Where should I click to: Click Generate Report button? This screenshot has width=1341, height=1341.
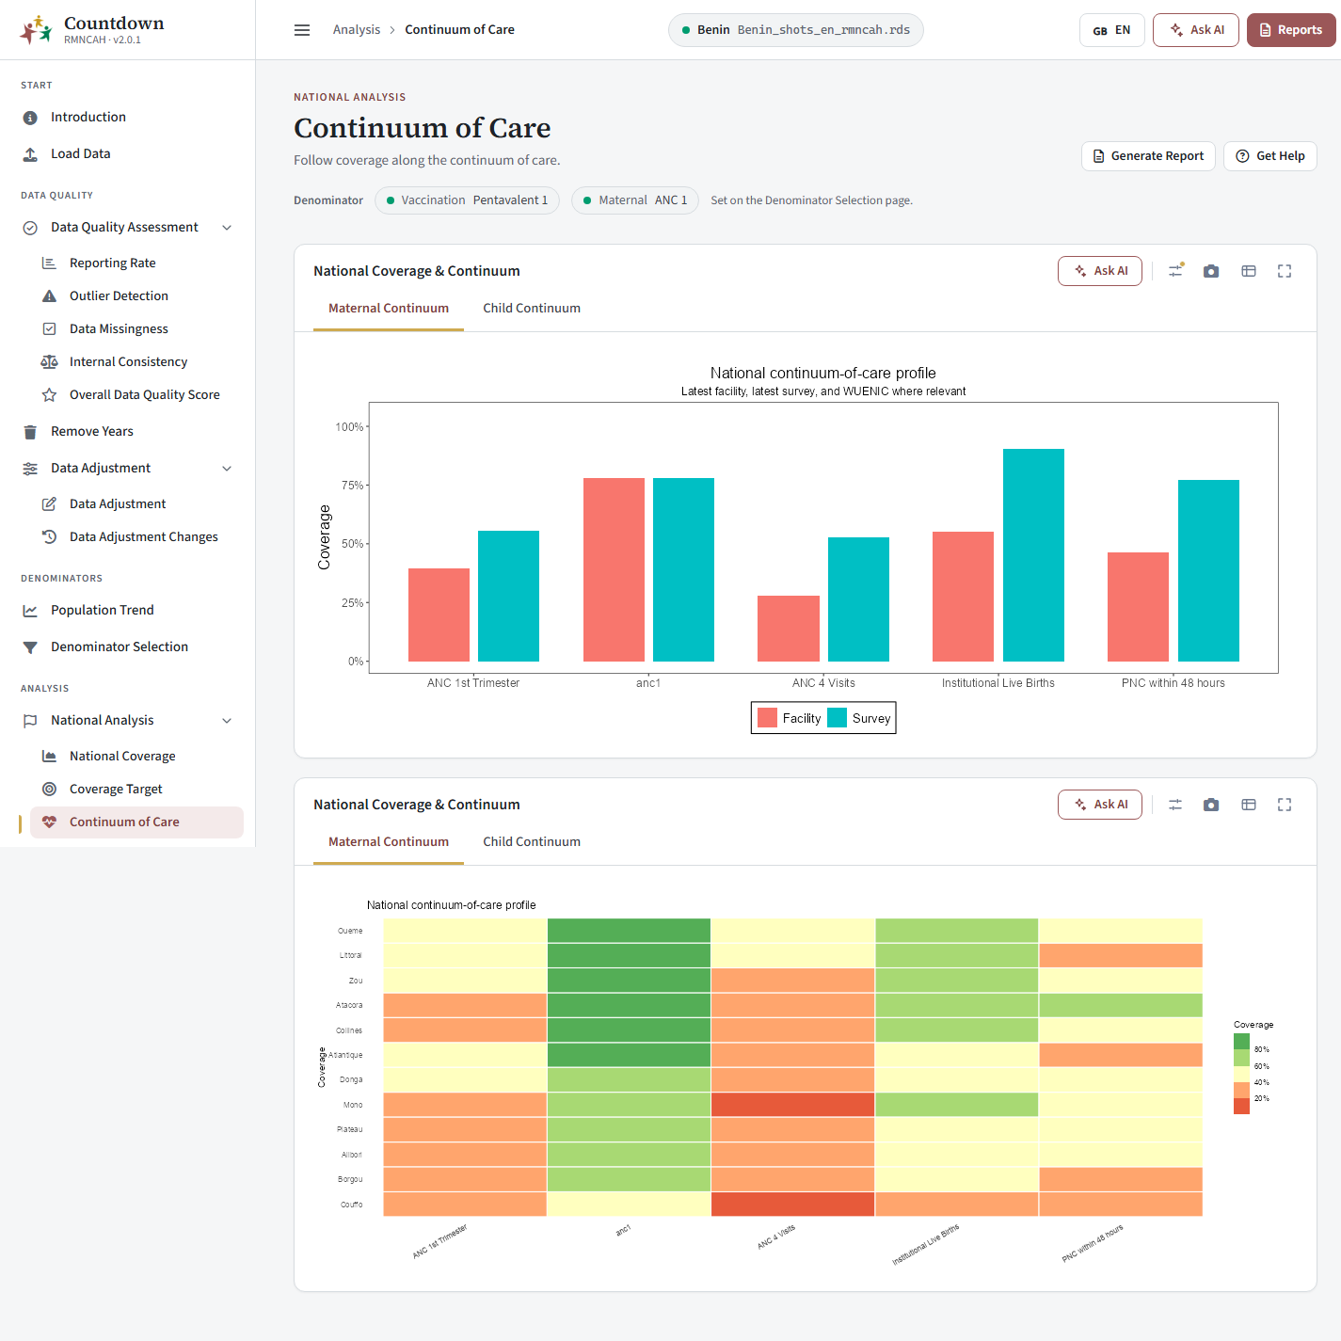1148,156
